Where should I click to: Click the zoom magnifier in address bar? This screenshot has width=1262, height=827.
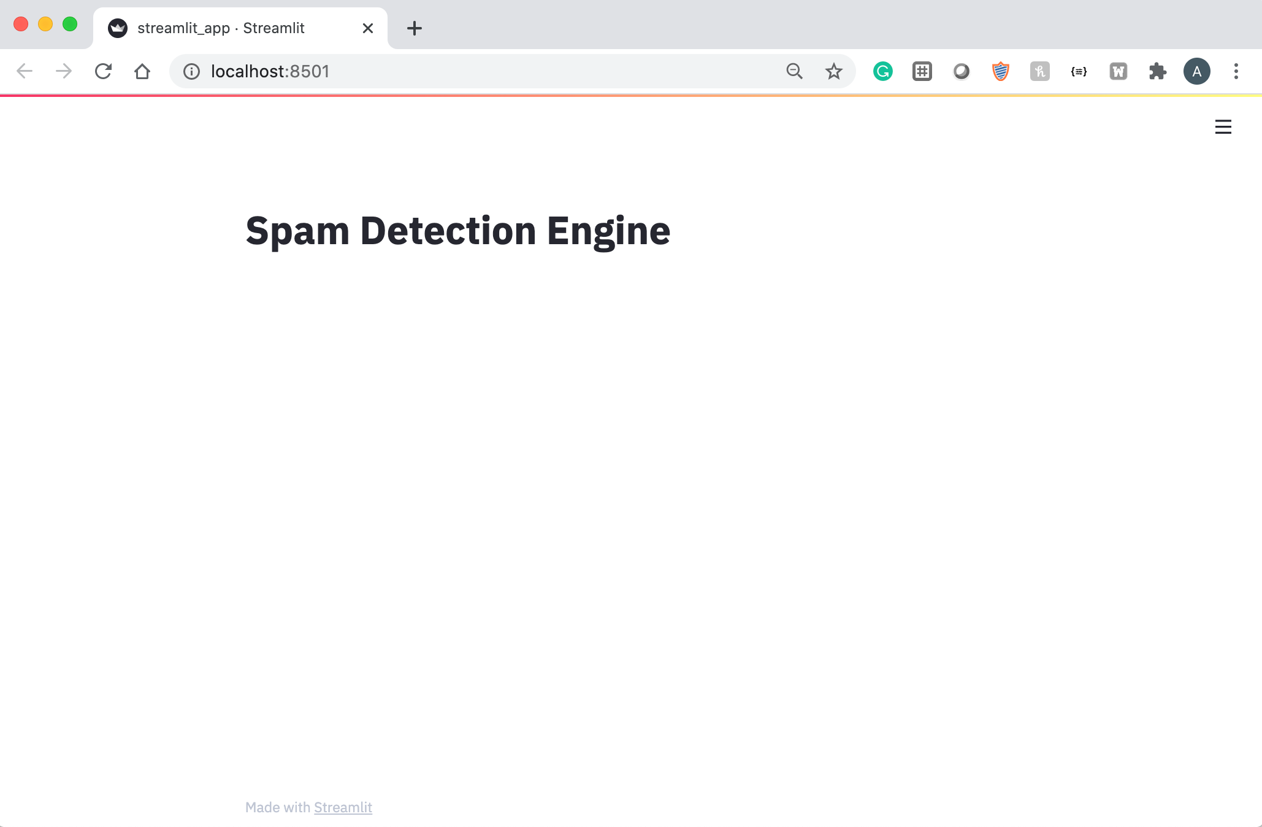tap(794, 71)
